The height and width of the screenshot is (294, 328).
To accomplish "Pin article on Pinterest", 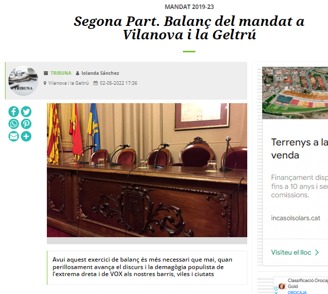I will (26, 124).
